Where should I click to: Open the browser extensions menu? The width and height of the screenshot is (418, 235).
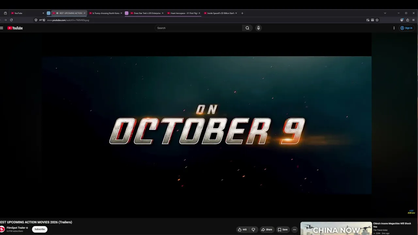tap(408, 20)
